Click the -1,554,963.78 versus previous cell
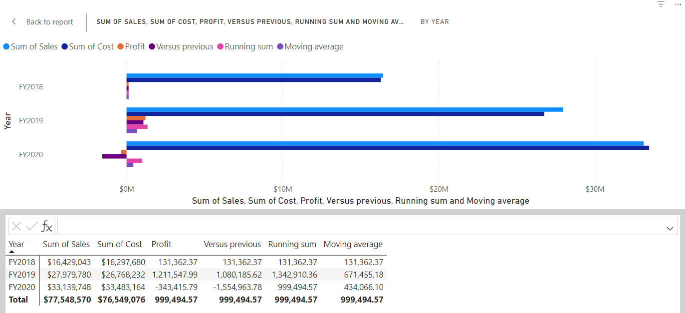Screen dimensions: 685x313 click(x=237, y=287)
